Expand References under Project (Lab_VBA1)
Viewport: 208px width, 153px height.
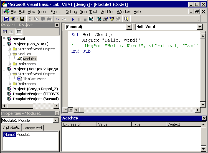click(x=9, y=64)
